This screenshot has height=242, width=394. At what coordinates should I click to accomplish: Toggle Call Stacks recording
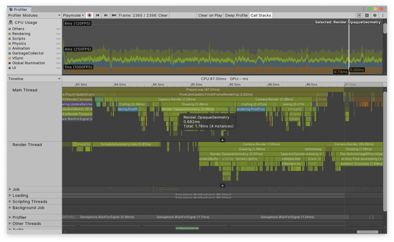(x=261, y=15)
